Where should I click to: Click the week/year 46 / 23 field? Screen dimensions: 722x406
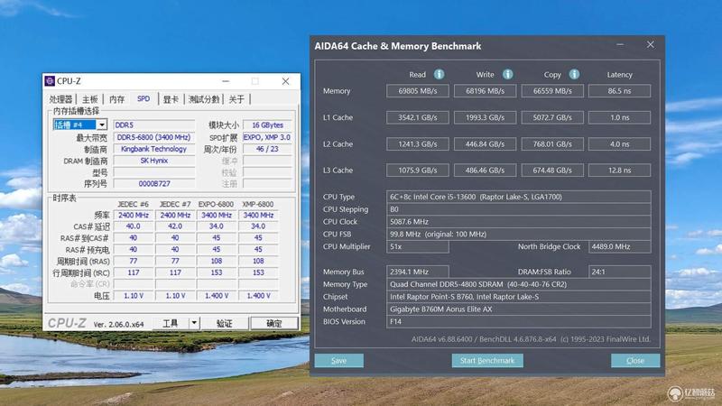(267, 149)
